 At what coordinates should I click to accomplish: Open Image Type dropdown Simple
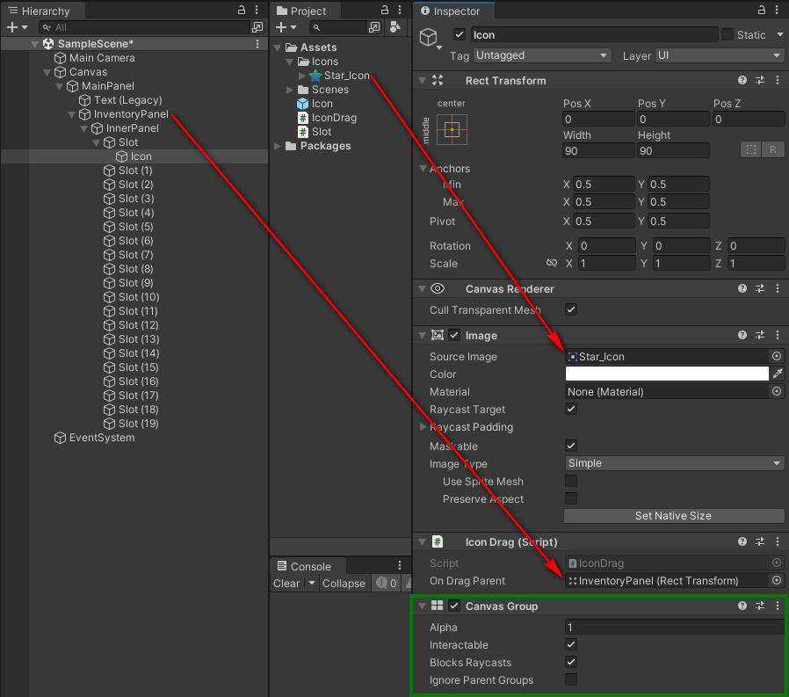point(674,463)
